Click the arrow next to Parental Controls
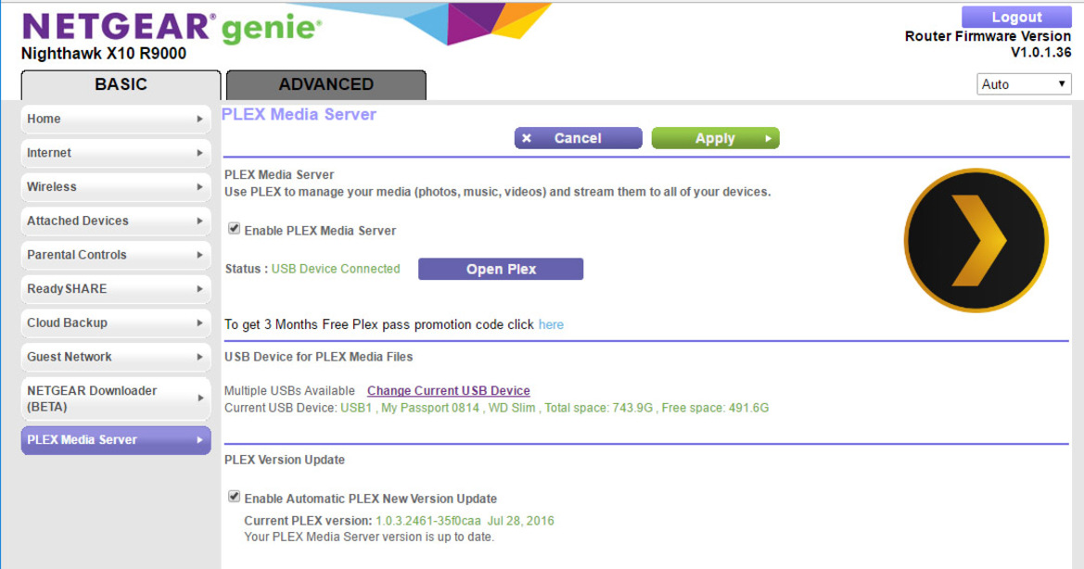The width and height of the screenshot is (1084, 569). (x=199, y=255)
